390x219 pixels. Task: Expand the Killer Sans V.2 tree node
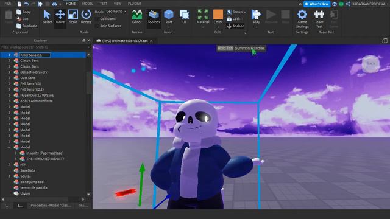click(9, 55)
